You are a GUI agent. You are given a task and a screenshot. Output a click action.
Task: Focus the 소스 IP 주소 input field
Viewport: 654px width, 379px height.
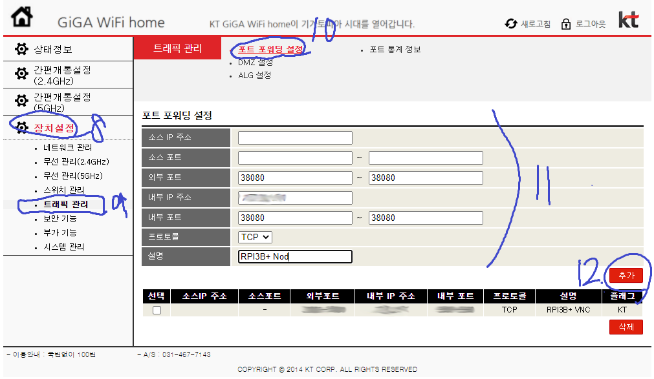click(295, 138)
